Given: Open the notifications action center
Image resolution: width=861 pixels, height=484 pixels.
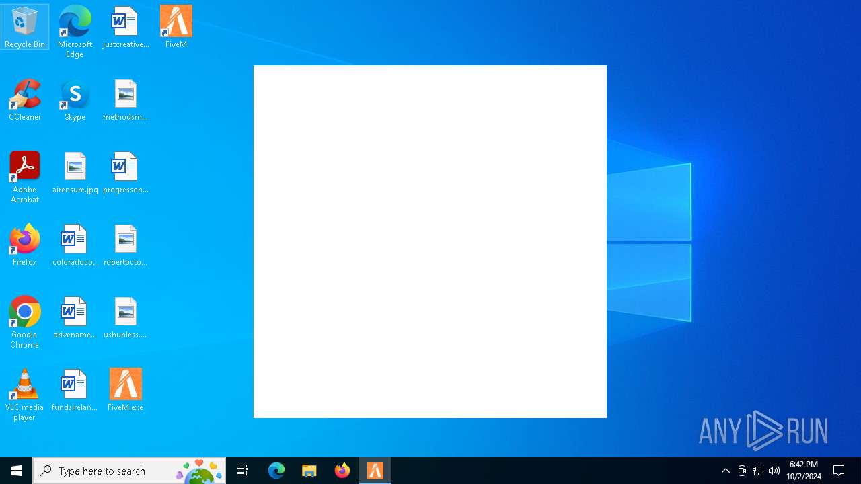Looking at the screenshot, I should [839, 471].
